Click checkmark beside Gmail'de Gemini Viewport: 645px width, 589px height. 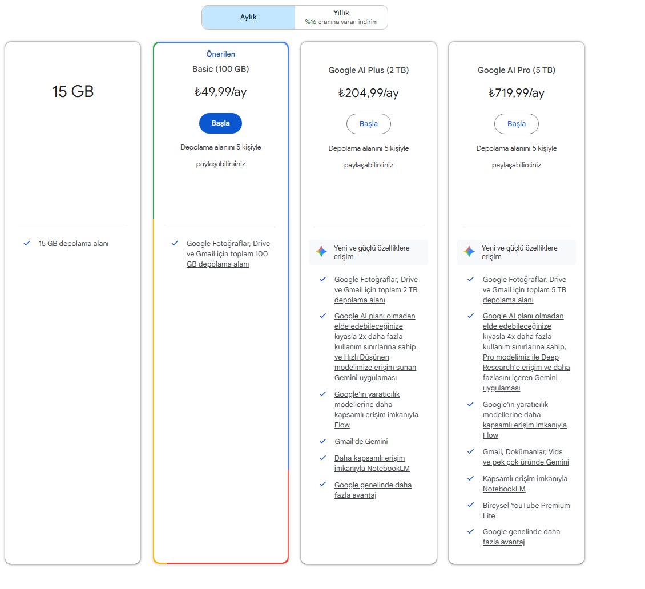click(x=323, y=441)
